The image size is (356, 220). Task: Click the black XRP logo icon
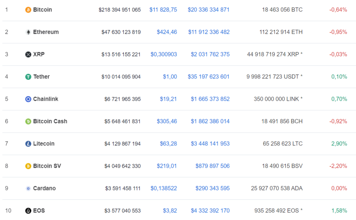28,55
